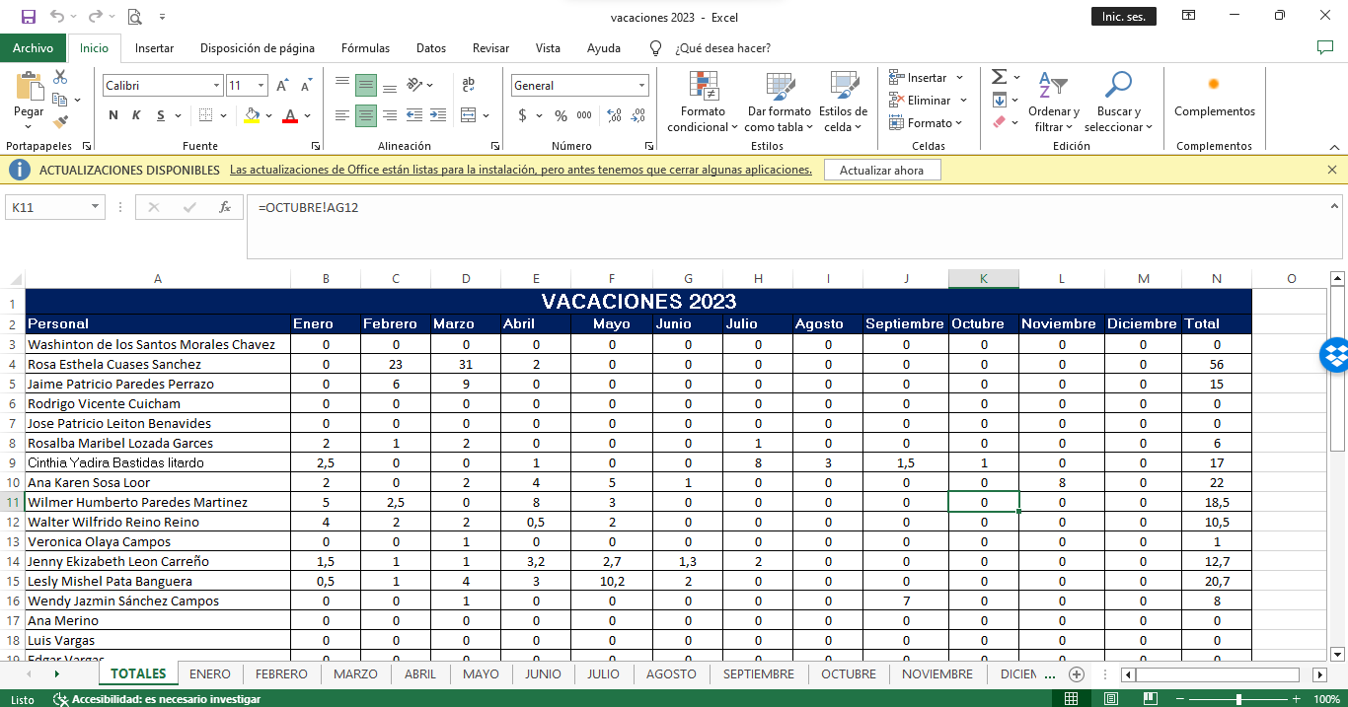Screen dimensions: 1348x707
Task: Click the Inic. ses. sign-in button
Action: [x=1123, y=17]
